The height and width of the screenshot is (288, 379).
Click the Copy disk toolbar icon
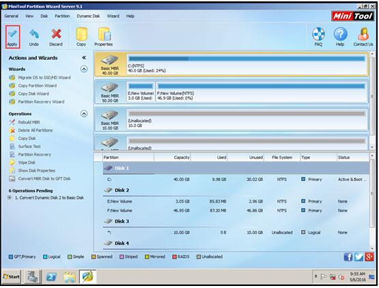[x=81, y=34]
